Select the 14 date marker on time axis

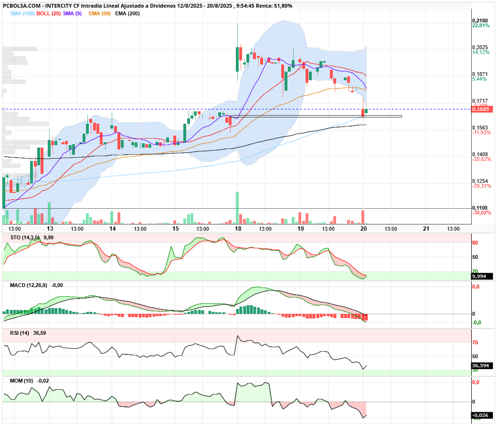click(112, 229)
